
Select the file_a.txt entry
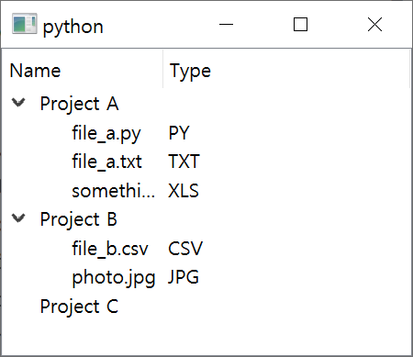click(106, 162)
